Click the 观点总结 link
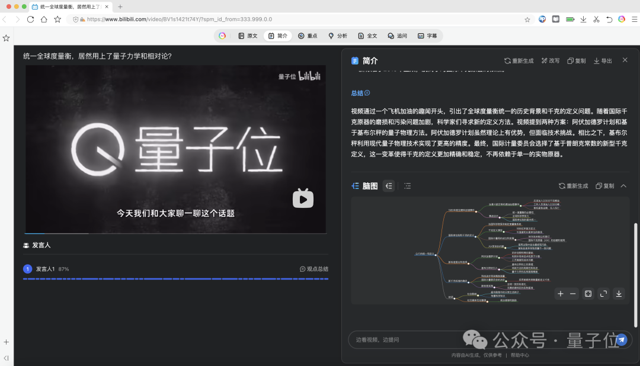 click(x=315, y=268)
